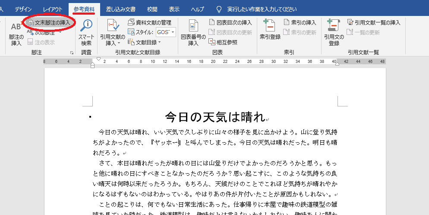Click the lightbulb Tell Me icon
Viewport: 429px width, 215px height.
[x=219, y=9]
